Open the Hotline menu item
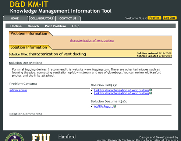The width and height of the screenshot is (181, 141). point(16,26)
